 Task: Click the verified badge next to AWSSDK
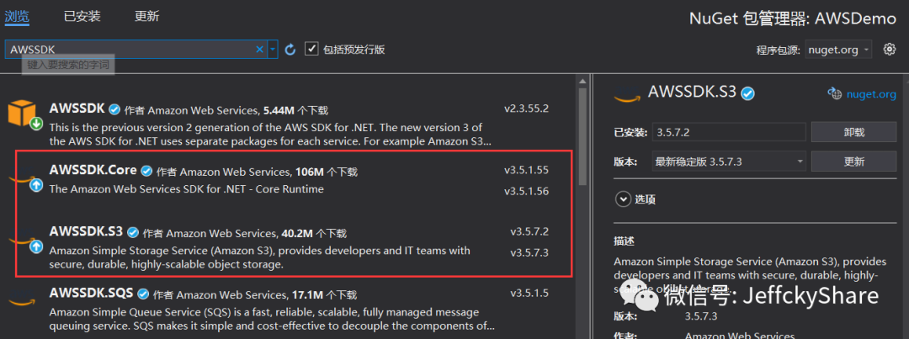point(114,109)
